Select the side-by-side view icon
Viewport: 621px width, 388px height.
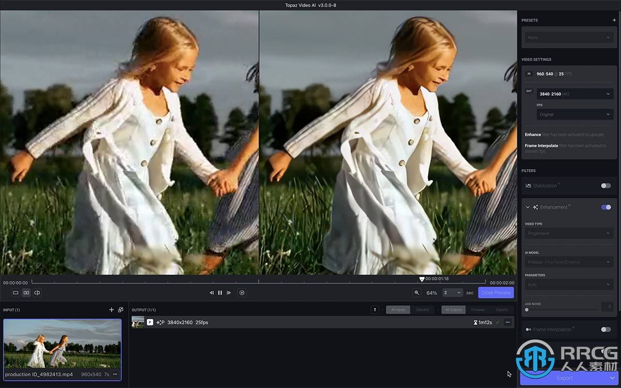(26, 293)
